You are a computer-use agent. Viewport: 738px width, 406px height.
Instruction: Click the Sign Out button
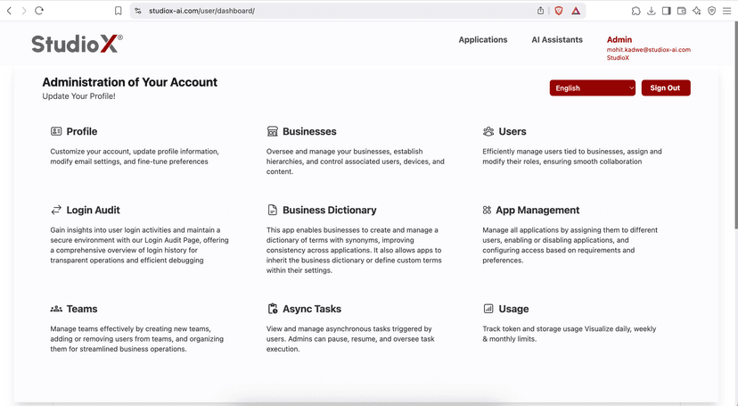[666, 88]
